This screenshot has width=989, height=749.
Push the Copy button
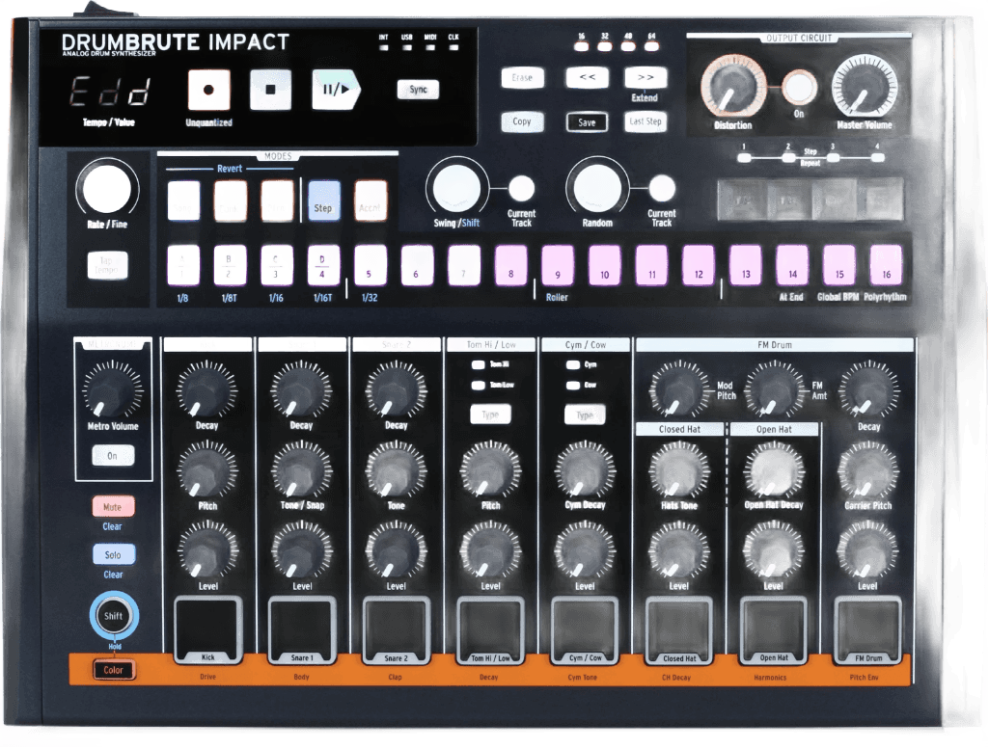[522, 121]
